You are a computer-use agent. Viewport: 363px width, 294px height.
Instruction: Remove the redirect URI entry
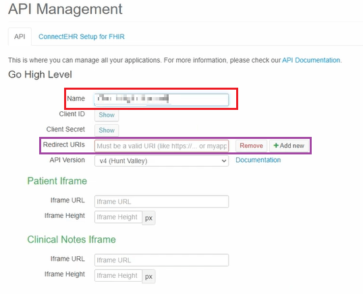pyautogui.click(x=251, y=146)
